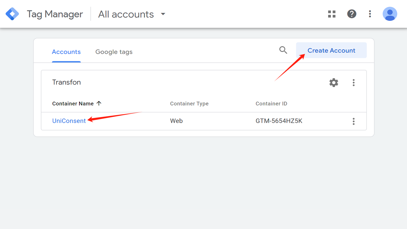Open the user account avatar
The width and height of the screenshot is (407, 229).
(390, 14)
